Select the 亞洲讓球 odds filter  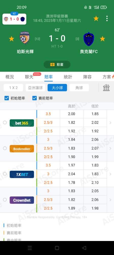click(35, 88)
